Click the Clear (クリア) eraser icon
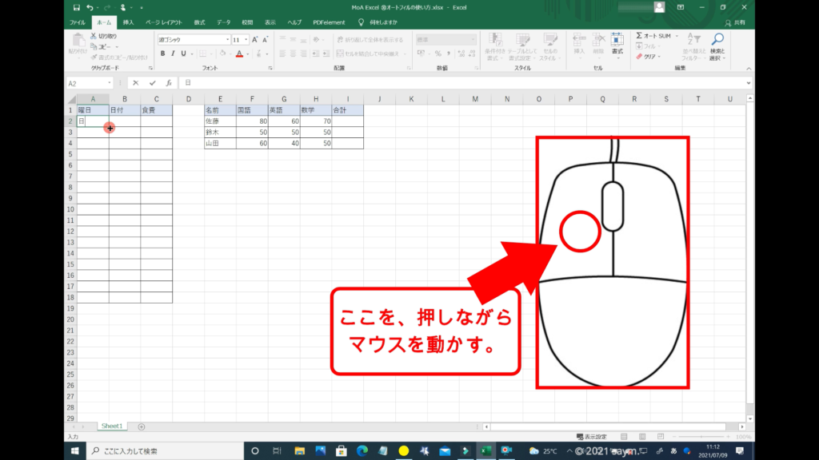This screenshot has height=460, width=819. coord(640,57)
